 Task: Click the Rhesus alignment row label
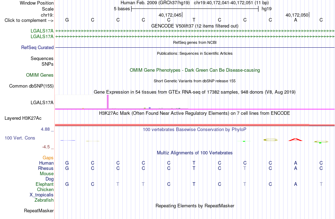46,168
